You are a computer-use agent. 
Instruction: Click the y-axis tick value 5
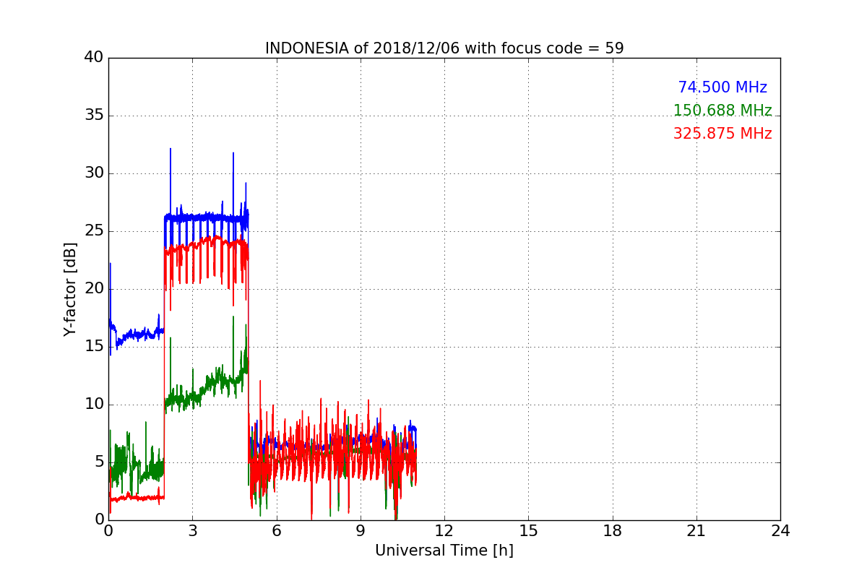[99, 462]
